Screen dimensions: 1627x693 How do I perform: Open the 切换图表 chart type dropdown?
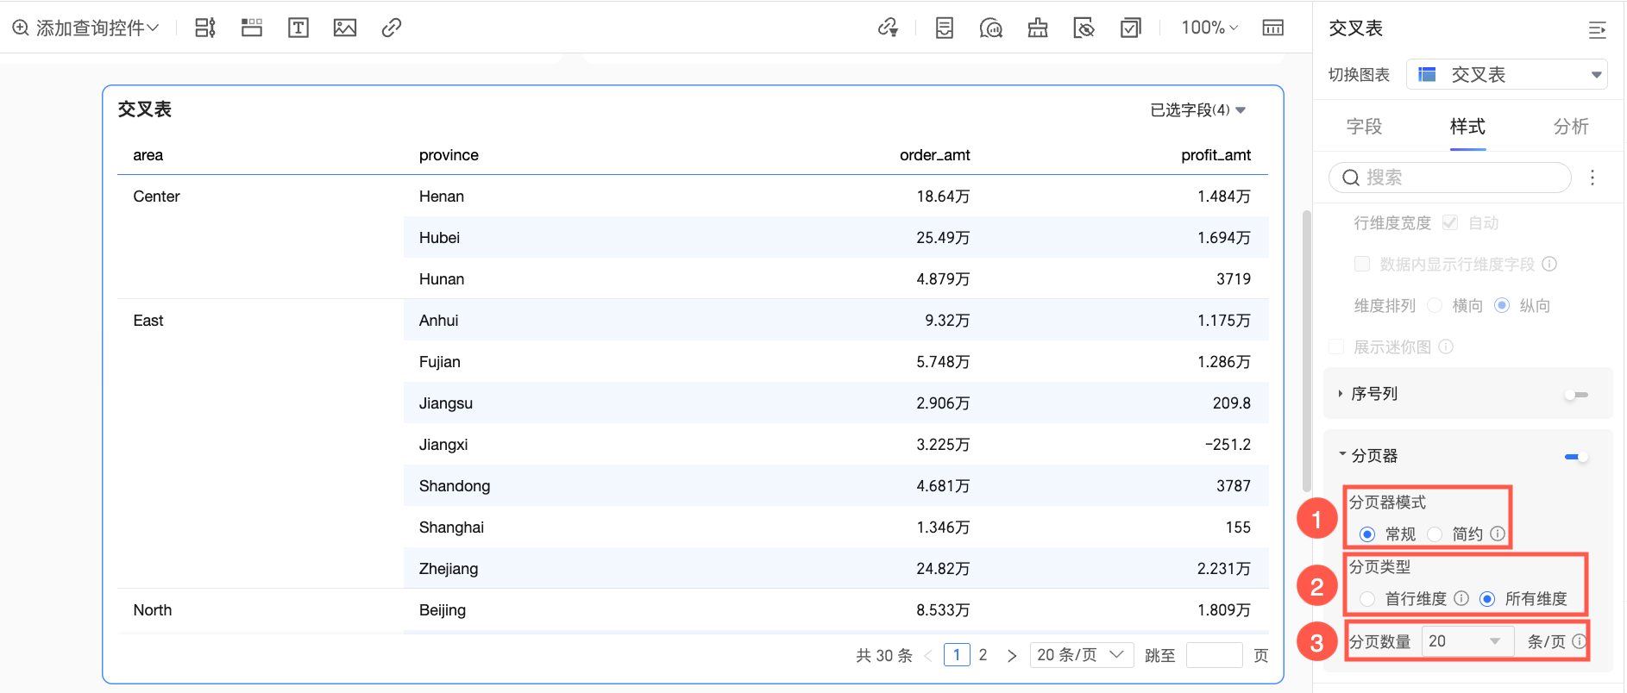coord(1506,75)
